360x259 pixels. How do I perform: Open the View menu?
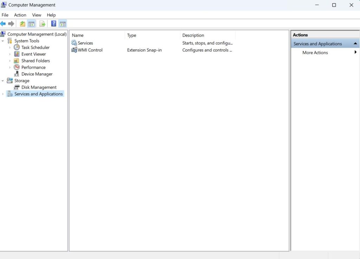(37, 15)
